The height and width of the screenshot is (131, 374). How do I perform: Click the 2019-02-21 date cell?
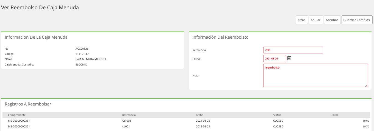pyautogui.click(x=203, y=127)
